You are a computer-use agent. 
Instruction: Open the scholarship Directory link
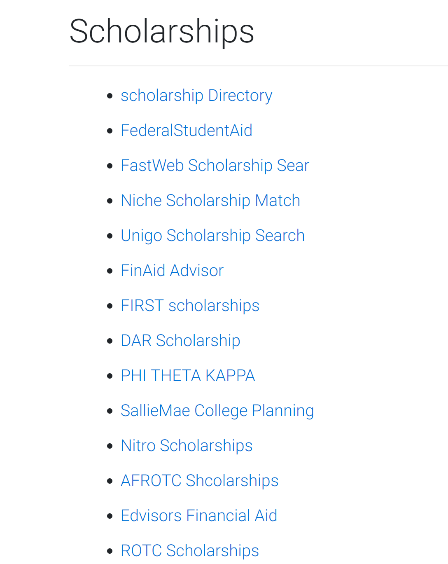click(x=196, y=96)
